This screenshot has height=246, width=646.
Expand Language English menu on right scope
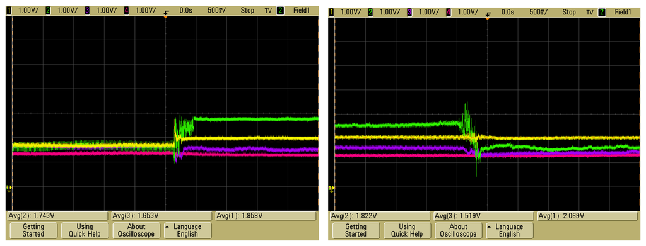(x=510, y=230)
